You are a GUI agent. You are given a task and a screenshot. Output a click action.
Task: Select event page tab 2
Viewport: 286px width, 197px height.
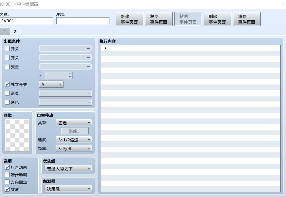(x=15, y=32)
